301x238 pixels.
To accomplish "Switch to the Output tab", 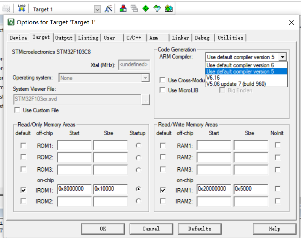I will point(64,38).
